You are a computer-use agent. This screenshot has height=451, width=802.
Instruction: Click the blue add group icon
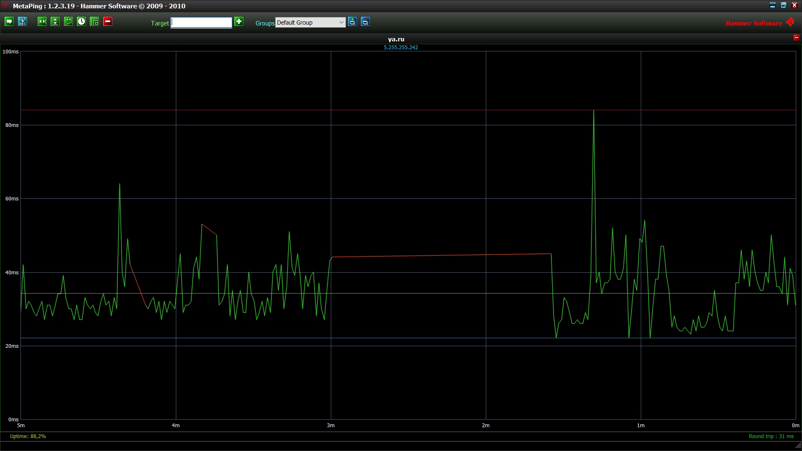coord(353,22)
